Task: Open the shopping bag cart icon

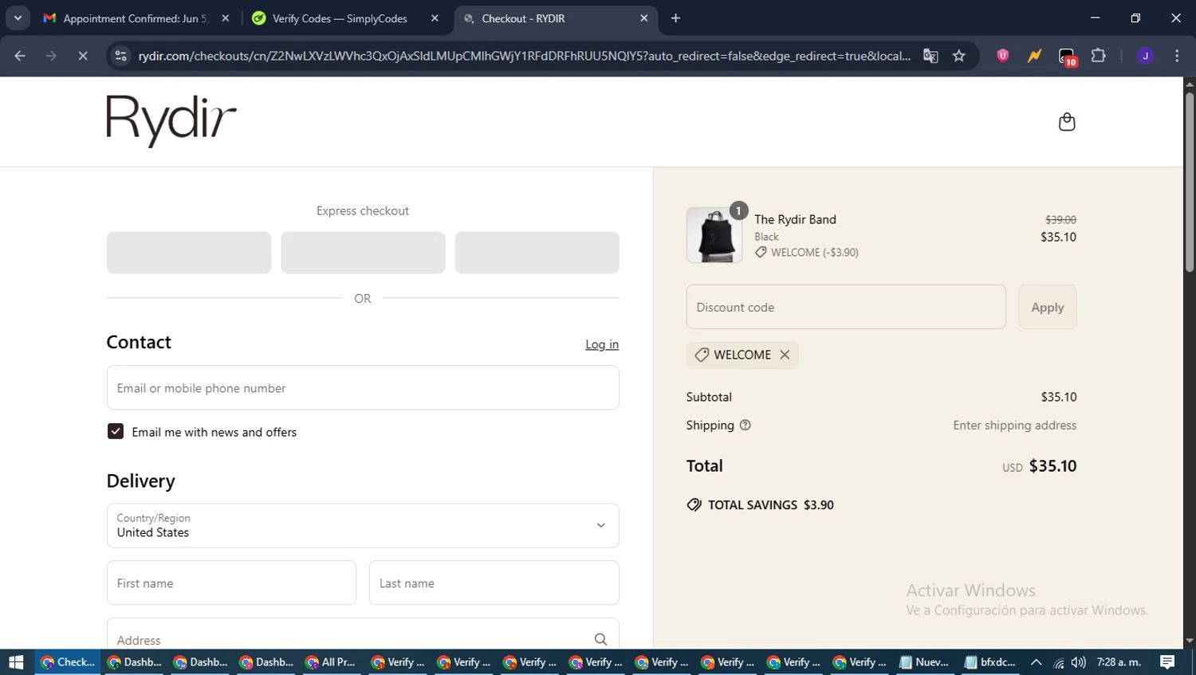Action: coord(1067,122)
